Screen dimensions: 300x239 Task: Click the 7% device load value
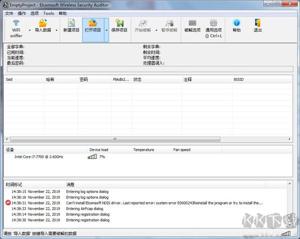click(x=102, y=156)
